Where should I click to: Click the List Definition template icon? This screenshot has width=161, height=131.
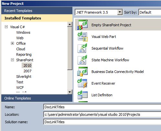coord(82,95)
